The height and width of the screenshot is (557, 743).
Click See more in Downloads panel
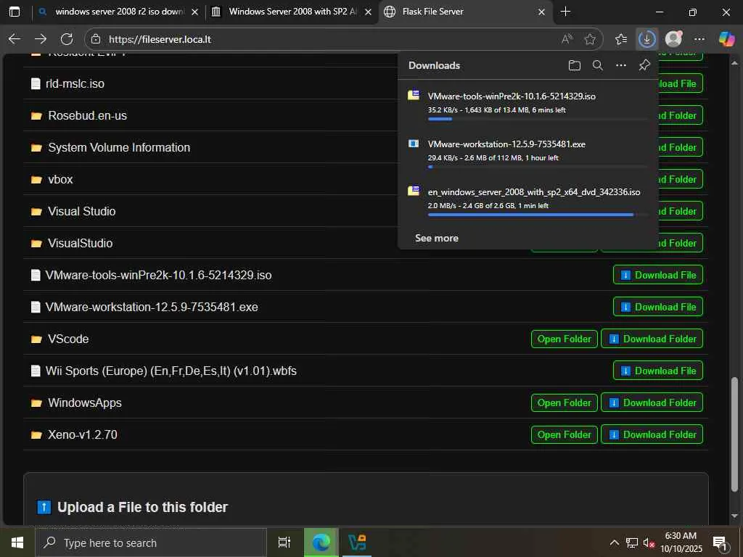pyautogui.click(x=436, y=238)
